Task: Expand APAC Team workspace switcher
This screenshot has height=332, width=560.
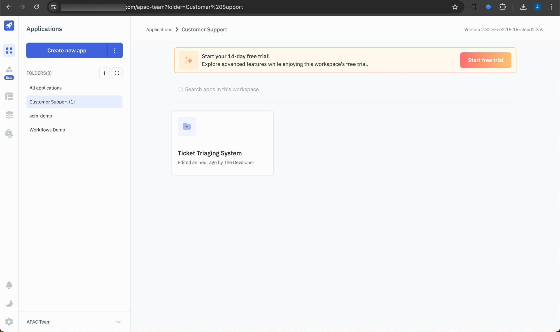Action: (x=74, y=322)
